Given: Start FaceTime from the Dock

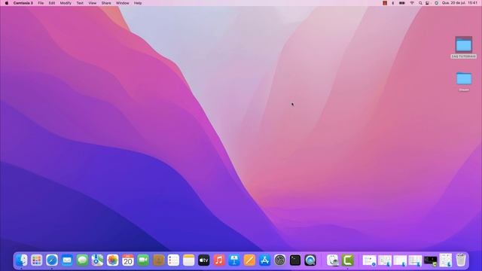Looking at the screenshot, I should coord(143,260).
